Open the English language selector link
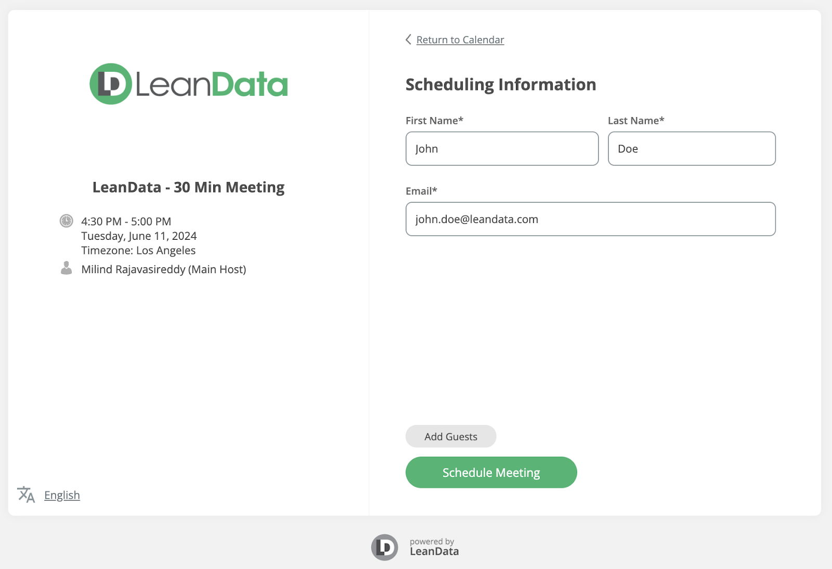832x569 pixels. point(62,495)
